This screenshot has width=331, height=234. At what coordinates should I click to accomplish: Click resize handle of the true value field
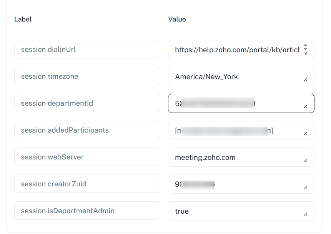click(306, 214)
